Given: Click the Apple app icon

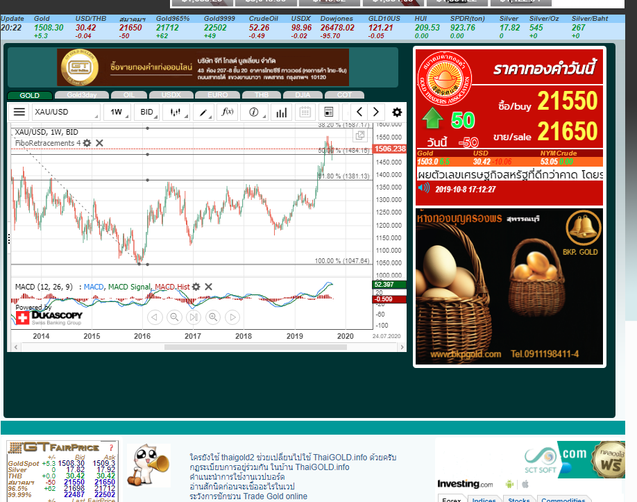Looking at the screenshot, I should pos(525,484).
